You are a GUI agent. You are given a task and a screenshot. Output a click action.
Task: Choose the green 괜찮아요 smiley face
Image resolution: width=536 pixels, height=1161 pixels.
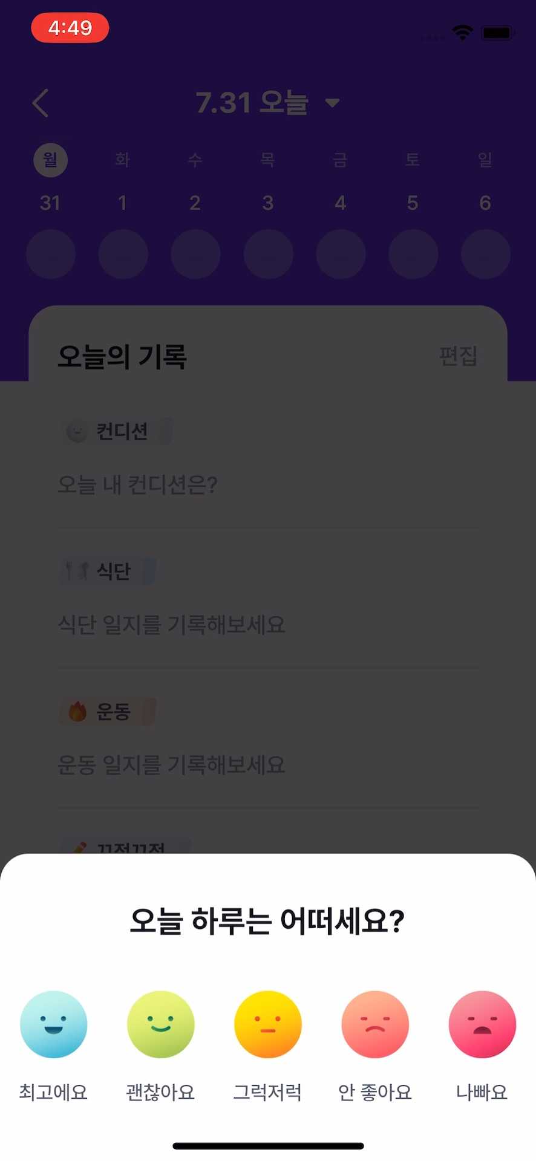click(160, 1024)
